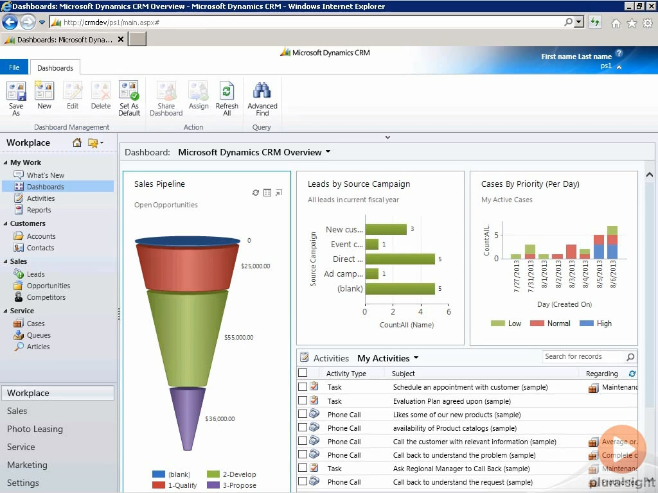Check the Call back to understand the request row
The height and width of the screenshot is (493, 658).
[x=303, y=481]
